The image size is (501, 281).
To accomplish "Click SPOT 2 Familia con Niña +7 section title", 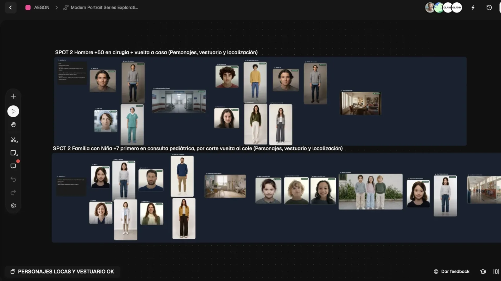I will click(x=198, y=148).
